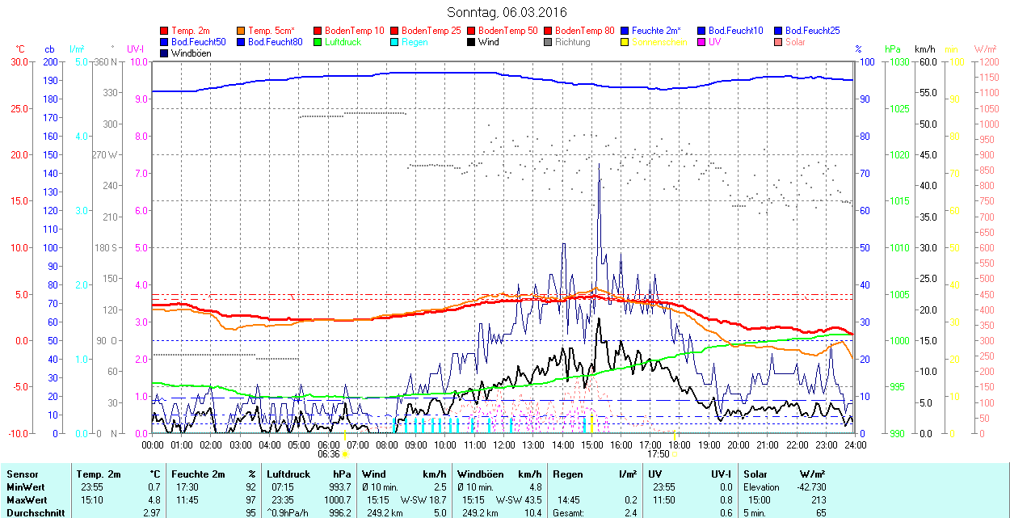Click the hPa axis unit label
The height and width of the screenshot is (518, 1010).
[893, 49]
